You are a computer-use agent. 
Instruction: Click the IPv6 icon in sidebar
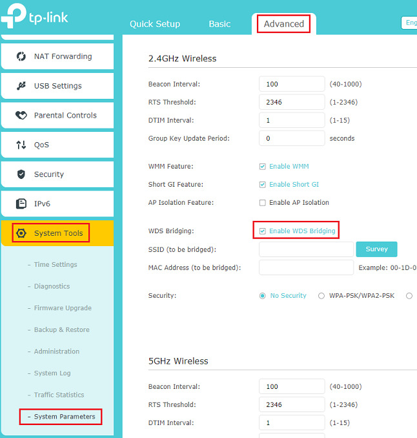[21, 204]
